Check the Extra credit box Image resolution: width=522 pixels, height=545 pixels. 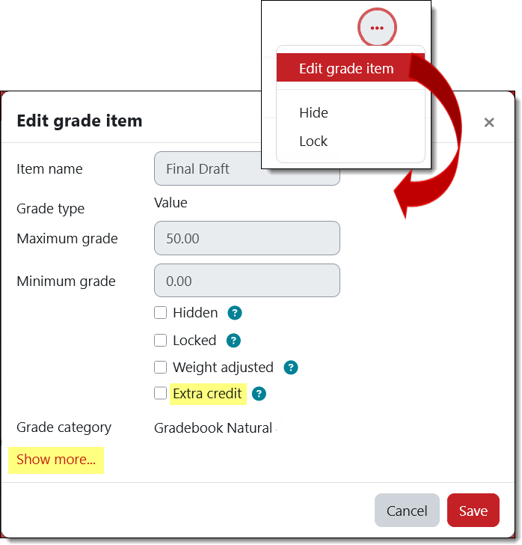[160, 393]
